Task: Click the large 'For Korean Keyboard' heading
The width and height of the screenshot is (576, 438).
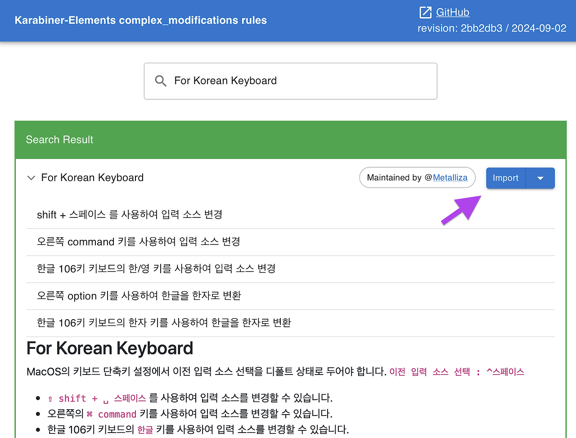Action: [110, 348]
